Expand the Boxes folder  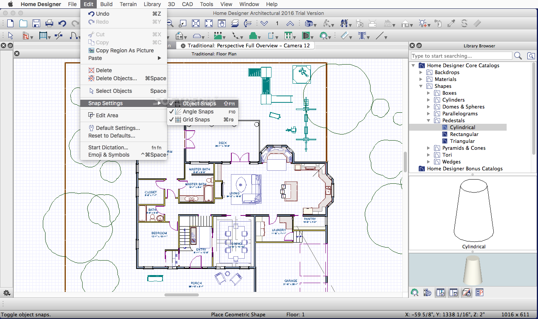pyautogui.click(x=429, y=93)
